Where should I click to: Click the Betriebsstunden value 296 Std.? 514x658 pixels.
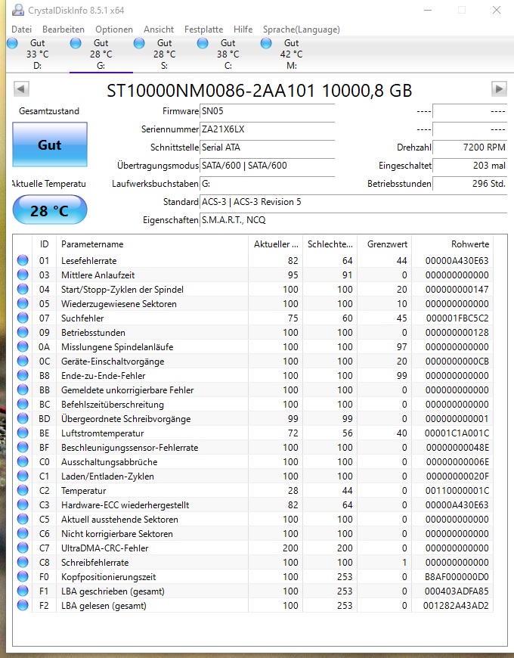[x=470, y=183]
